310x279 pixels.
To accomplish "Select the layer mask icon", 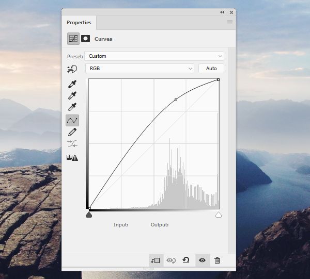I will pyautogui.click(x=85, y=39).
